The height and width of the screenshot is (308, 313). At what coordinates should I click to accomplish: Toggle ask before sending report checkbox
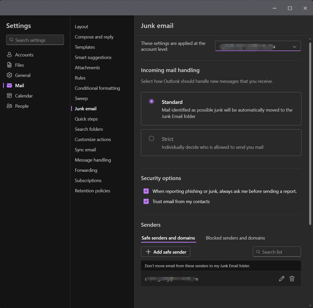[x=146, y=191]
